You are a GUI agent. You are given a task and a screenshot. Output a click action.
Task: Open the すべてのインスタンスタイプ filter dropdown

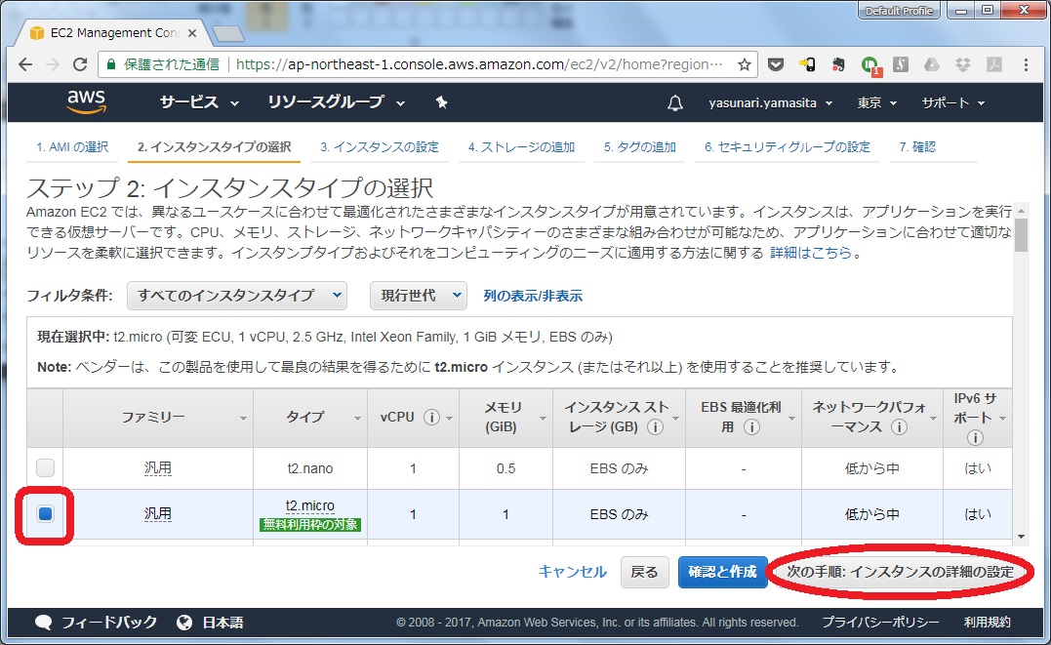(236, 296)
